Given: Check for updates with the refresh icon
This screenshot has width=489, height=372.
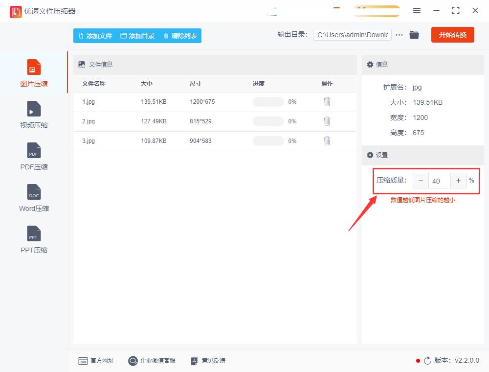Looking at the screenshot, I should [x=428, y=361].
